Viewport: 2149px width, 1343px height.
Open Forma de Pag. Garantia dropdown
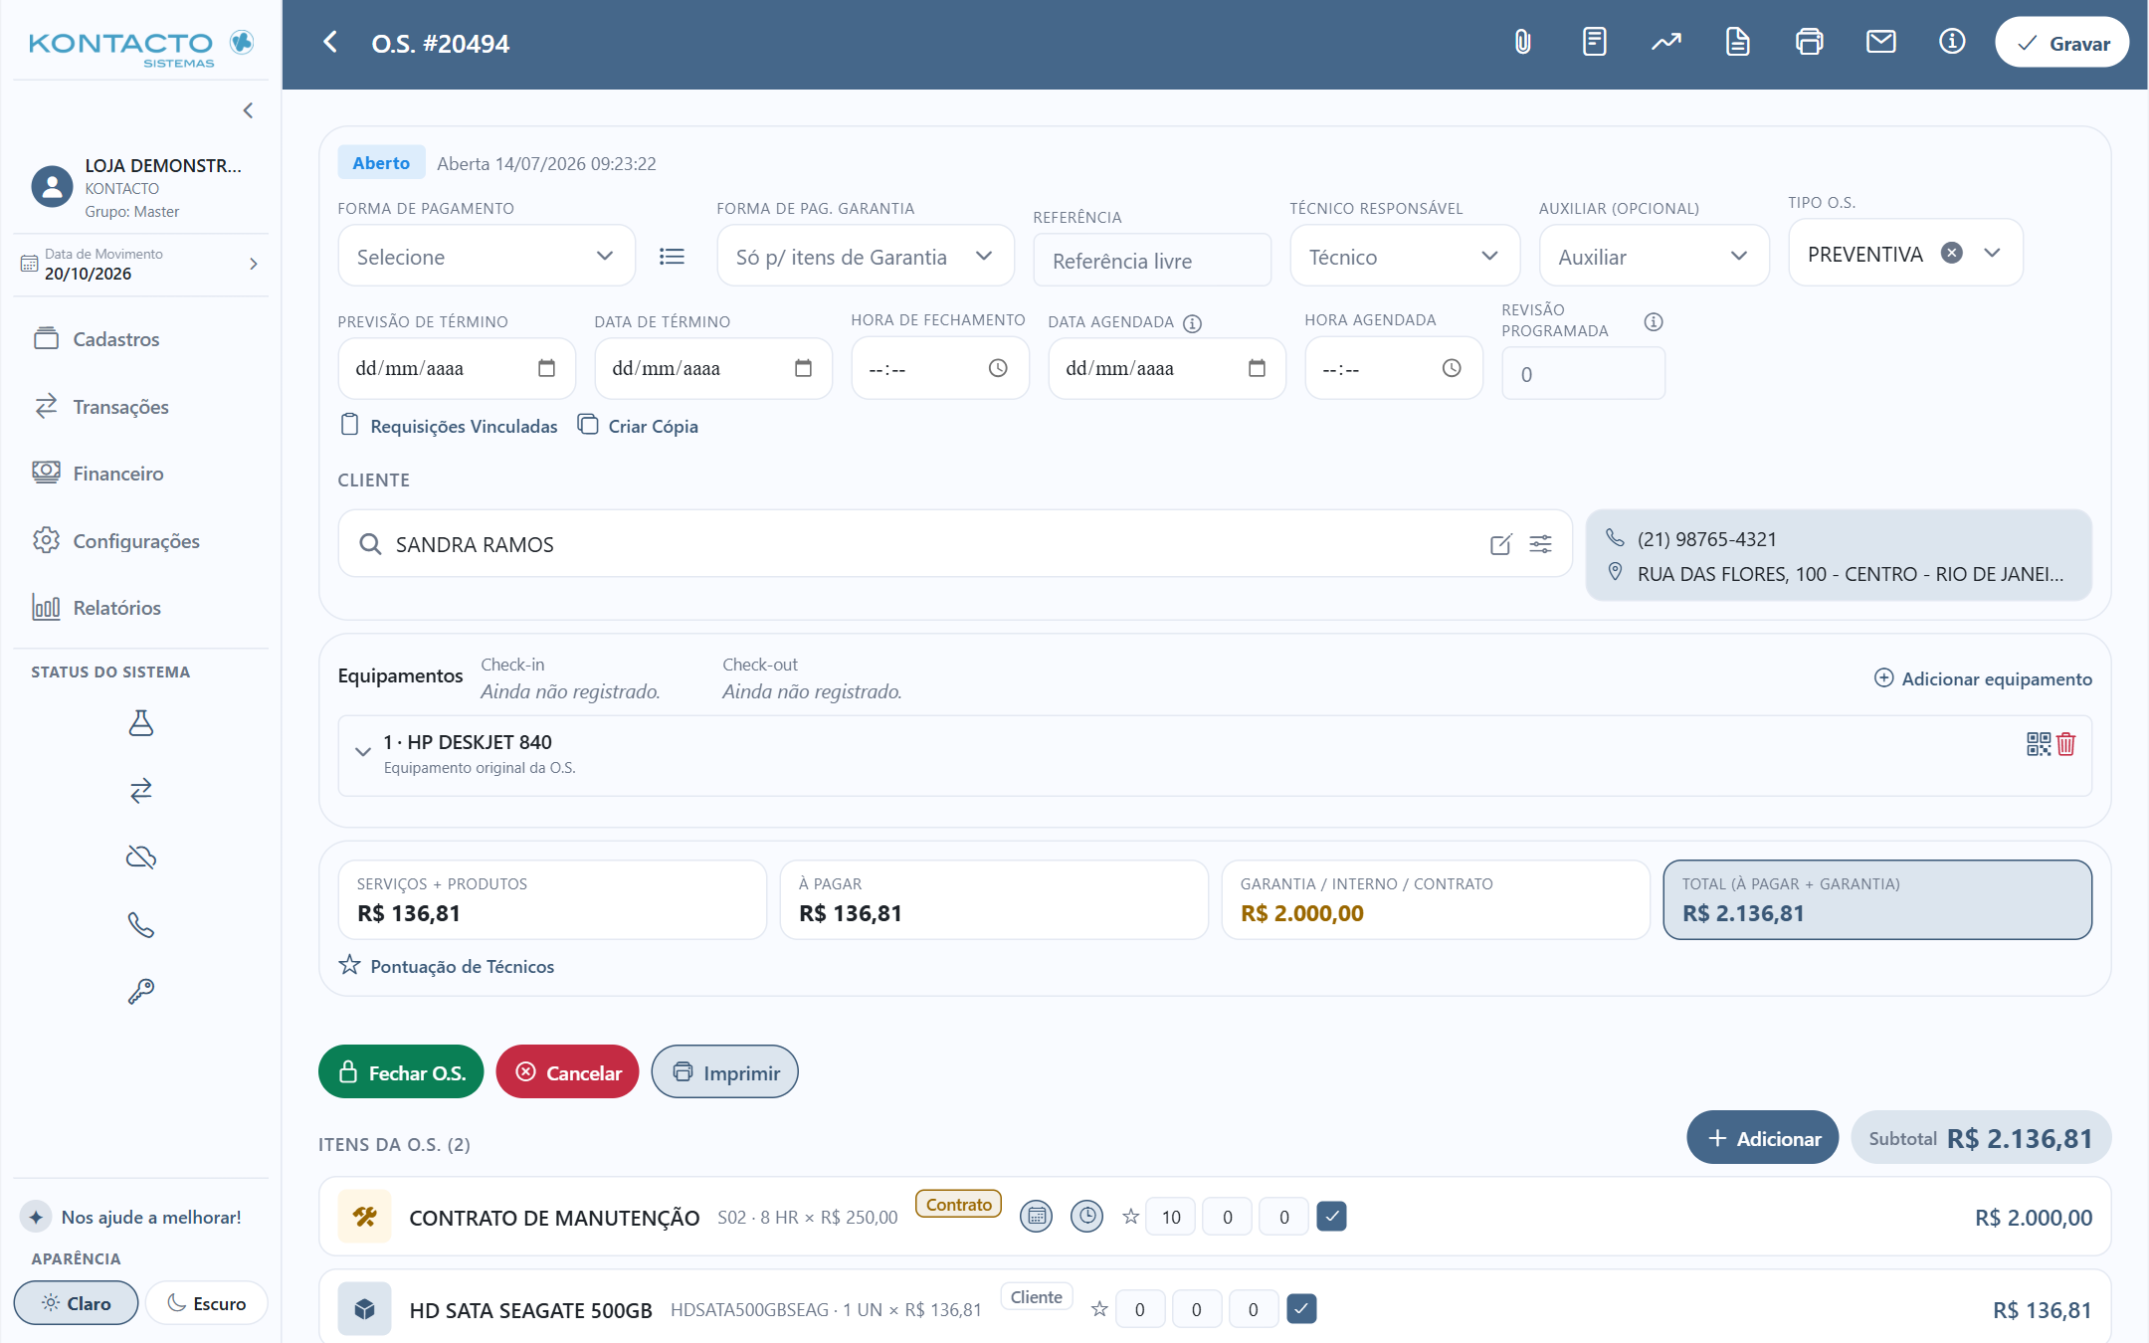click(x=866, y=257)
